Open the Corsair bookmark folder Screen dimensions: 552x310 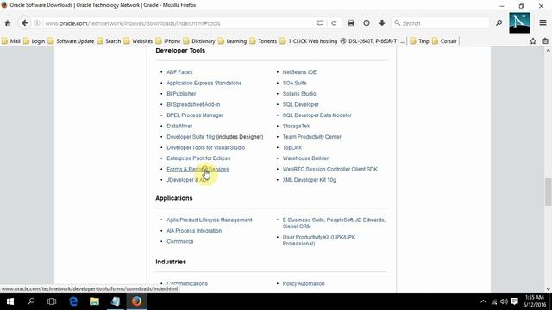[444, 41]
